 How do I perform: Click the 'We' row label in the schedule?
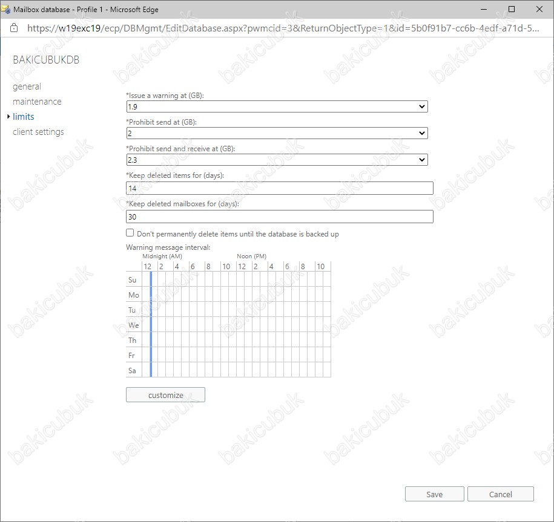[x=134, y=325]
